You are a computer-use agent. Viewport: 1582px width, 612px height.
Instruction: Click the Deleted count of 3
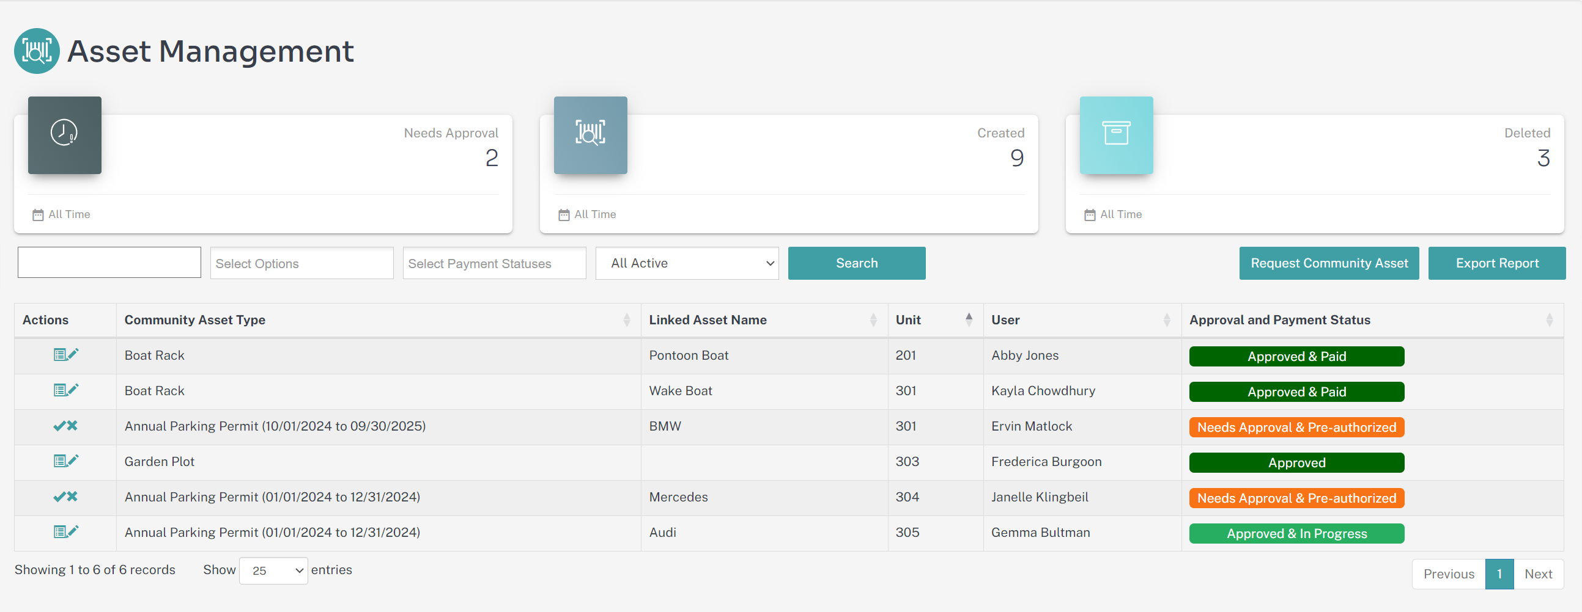1543,158
